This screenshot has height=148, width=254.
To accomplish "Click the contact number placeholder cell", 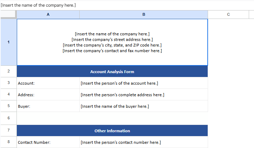I will coord(143,142).
